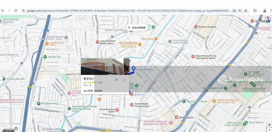Select the SEQU Offshore Safety pin
This screenshot has height=132, width=272.
pos(170,41)
